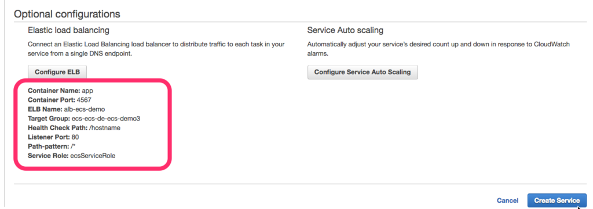Cancel the service creation

(x=507, y=201)
